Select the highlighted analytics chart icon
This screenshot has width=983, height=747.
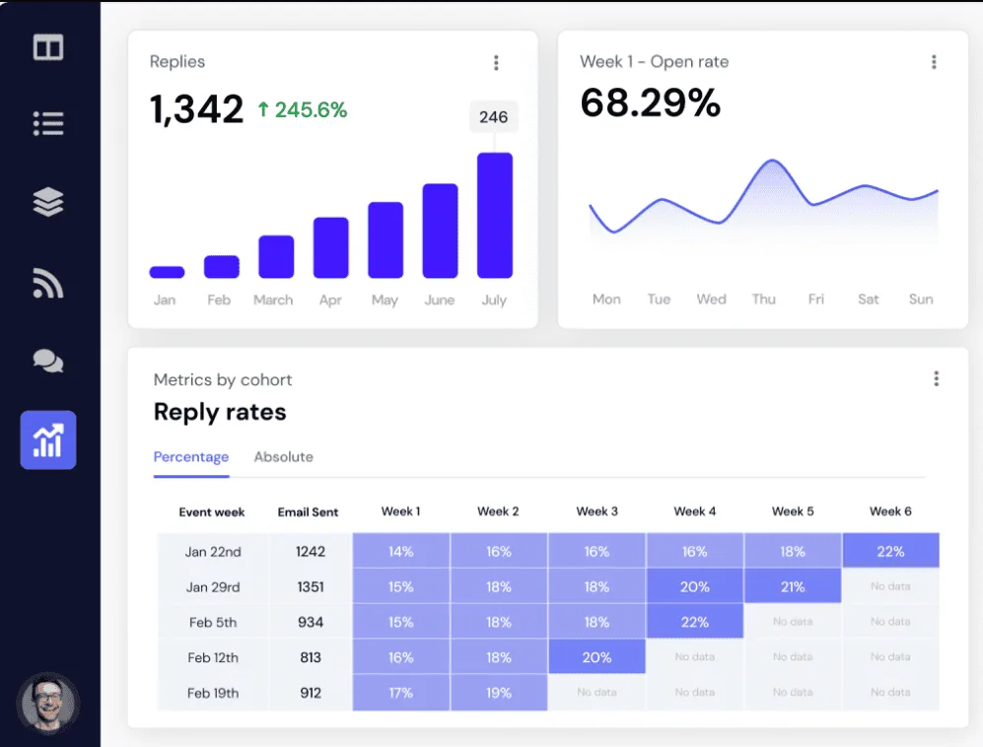click(47, 440)
